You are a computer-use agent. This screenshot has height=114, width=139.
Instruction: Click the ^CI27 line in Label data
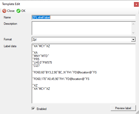click(x=36, y=66)
